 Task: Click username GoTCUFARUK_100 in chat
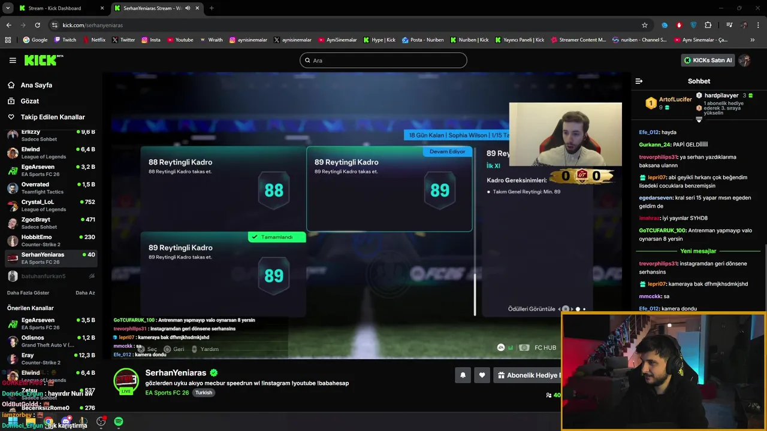[662, 230]
